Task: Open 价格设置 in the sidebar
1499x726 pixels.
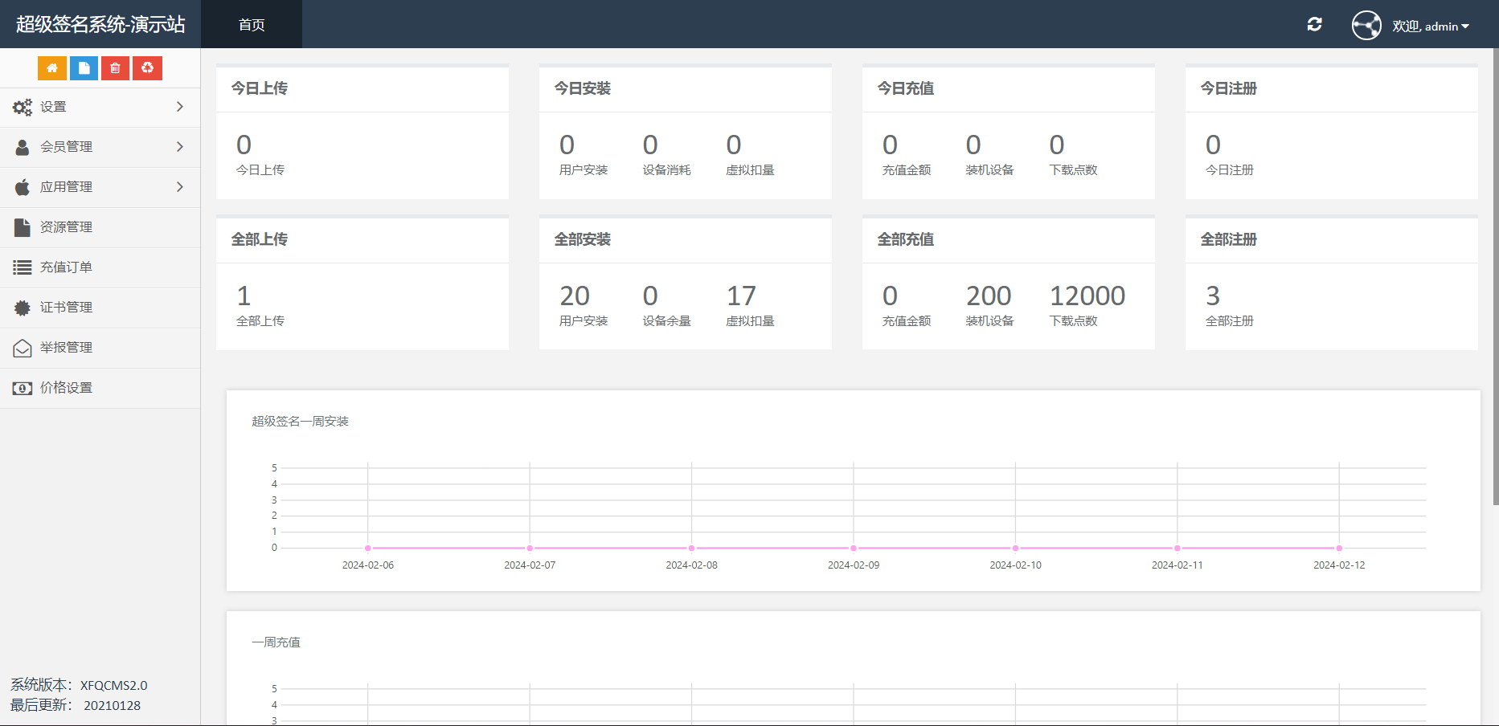Action: (x=100, y=388)
